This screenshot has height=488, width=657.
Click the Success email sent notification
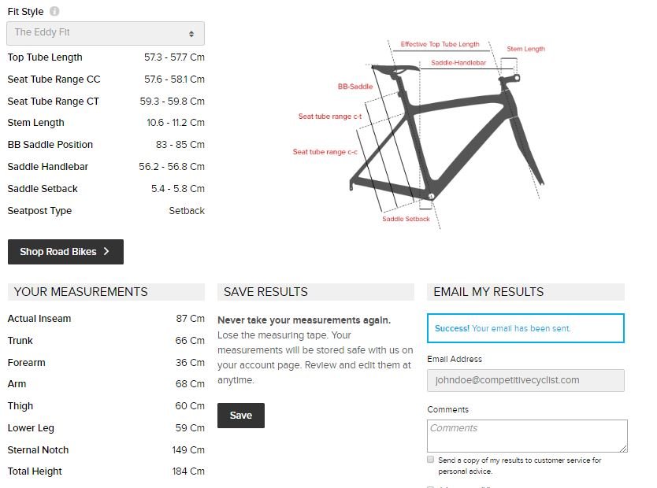click(525, 328)
